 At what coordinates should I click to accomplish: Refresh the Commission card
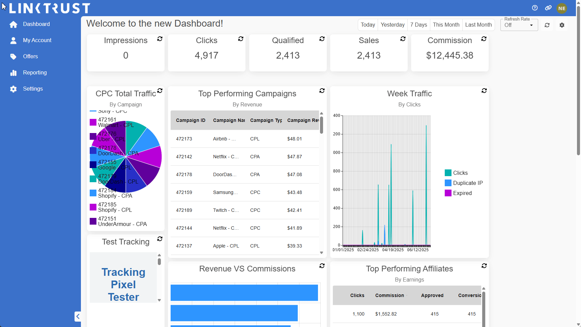click(x=484, y=39)
